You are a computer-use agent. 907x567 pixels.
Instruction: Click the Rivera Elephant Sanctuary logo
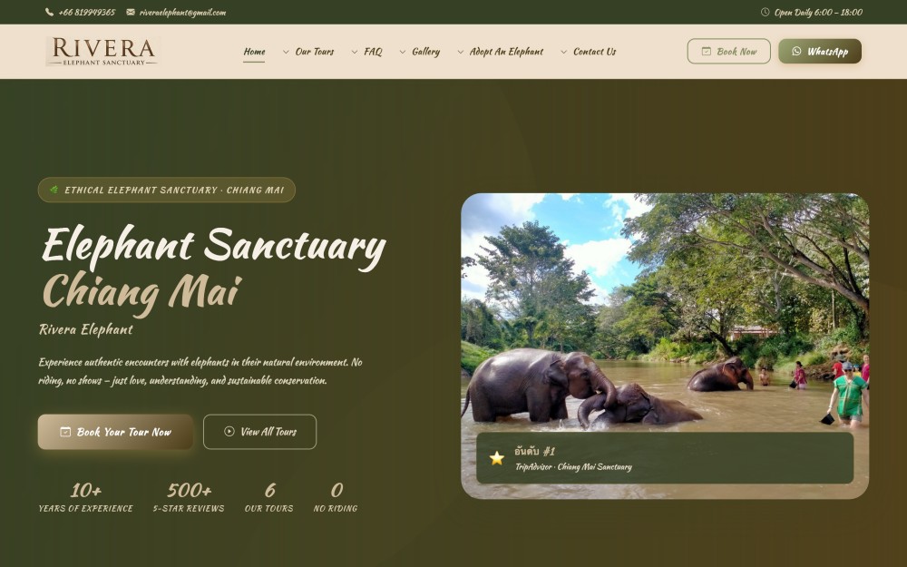coord(102,52)
